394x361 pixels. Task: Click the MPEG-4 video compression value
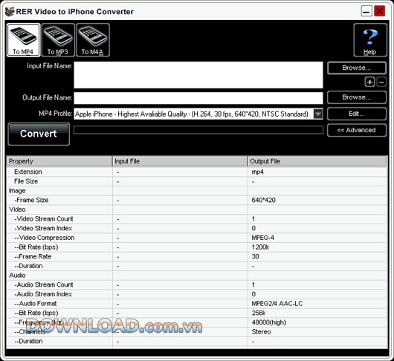pyautogui.click(x=263, y=238)
